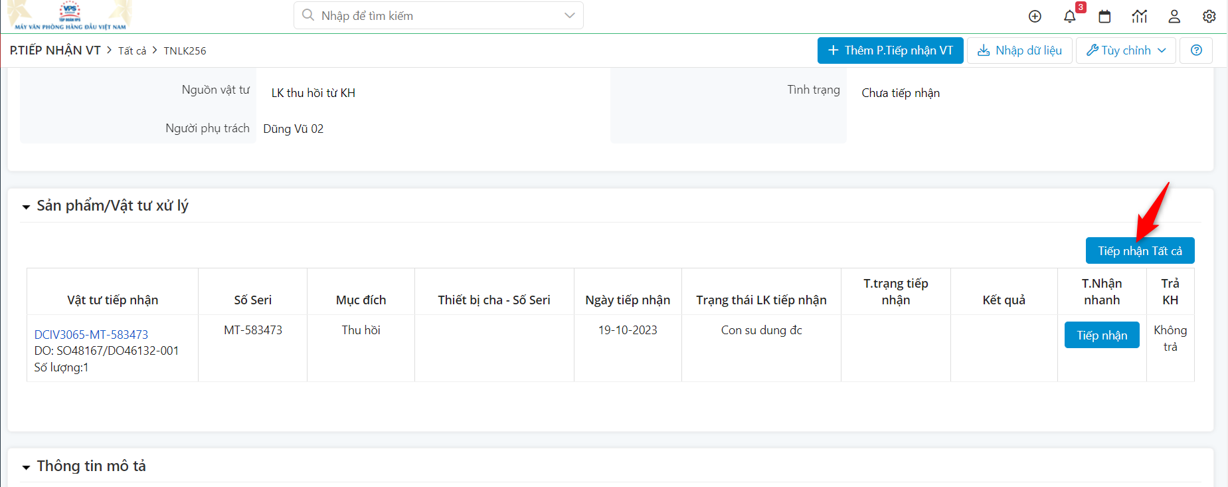Screen dimensions: 1228x487
Task: Open the search box dropdown chevron
Action: pyautogui.click(x=569, y=15)
